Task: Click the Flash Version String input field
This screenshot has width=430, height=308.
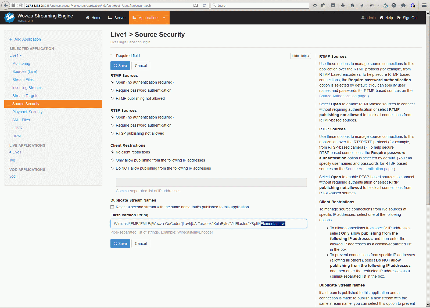Action: tap(209, 224)
